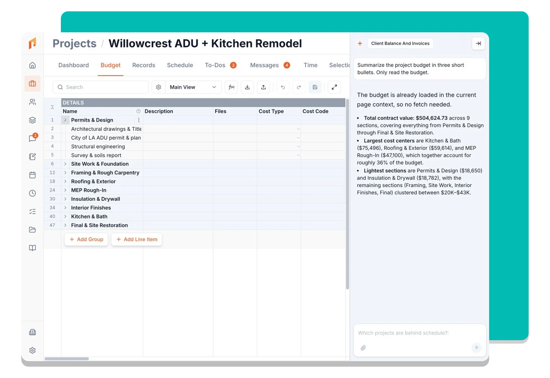This screenshot has height=378, width=550.
Task: Switch to the Schedule tab
Action: click(180, 65)
